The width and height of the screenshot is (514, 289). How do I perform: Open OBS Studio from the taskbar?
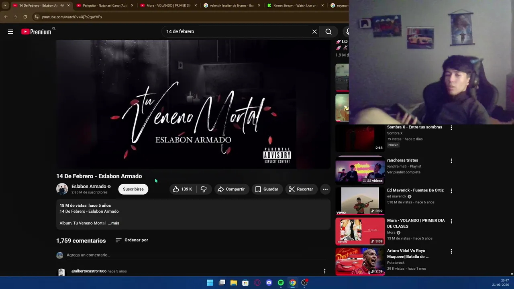(304, 283)
